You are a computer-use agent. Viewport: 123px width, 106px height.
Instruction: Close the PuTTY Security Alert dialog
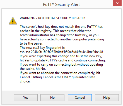[x=117, y=3]
